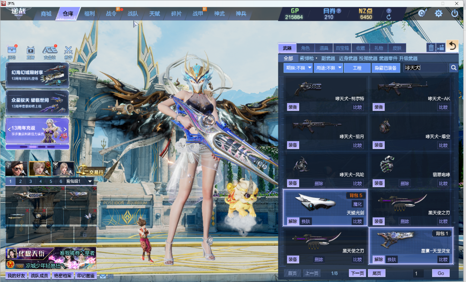
Task: Click 换肤 for 天鲲光剑
Action: point(306,222)
